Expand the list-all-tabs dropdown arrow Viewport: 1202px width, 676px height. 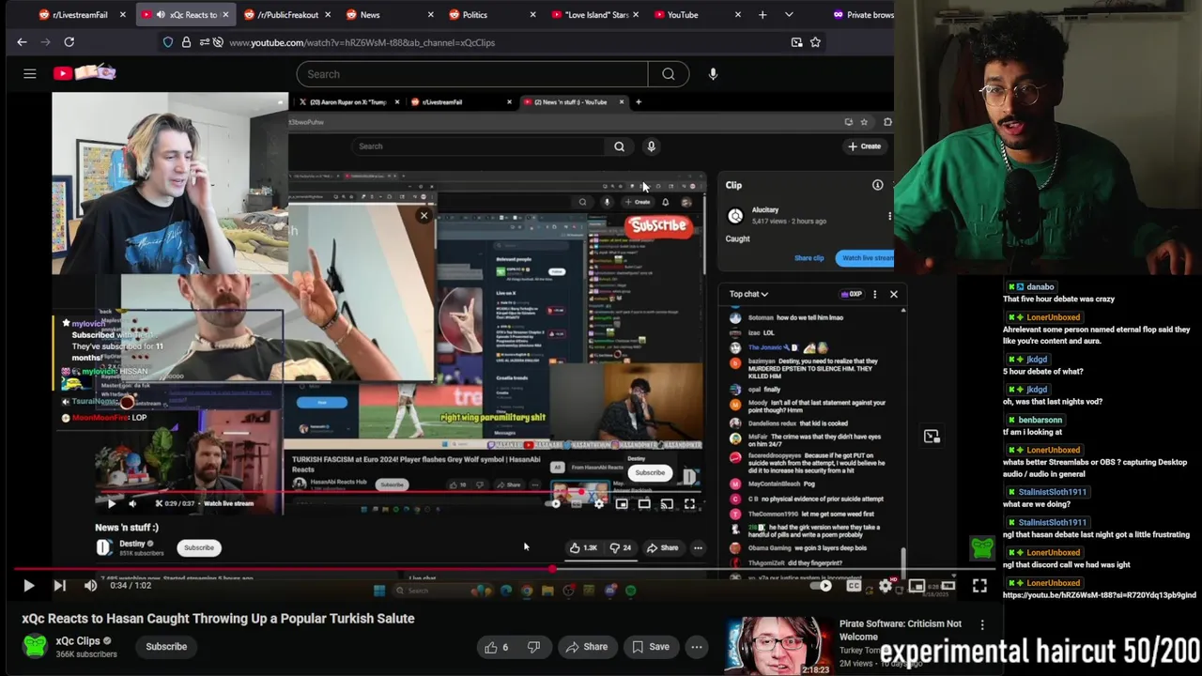point(789,14)
